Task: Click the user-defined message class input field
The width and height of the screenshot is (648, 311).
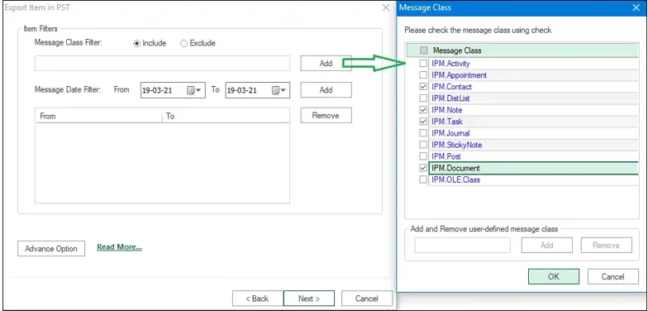Action: pos(463,245)
